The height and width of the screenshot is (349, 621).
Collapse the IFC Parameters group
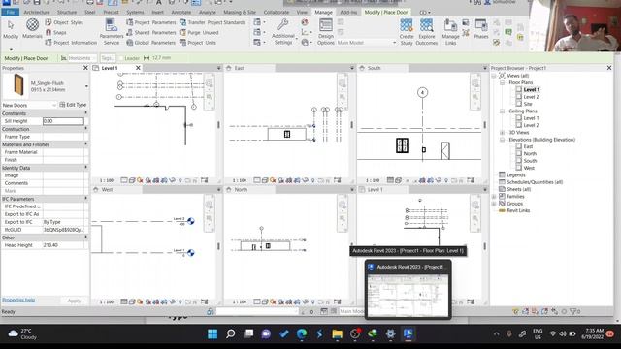coord(86,199)
